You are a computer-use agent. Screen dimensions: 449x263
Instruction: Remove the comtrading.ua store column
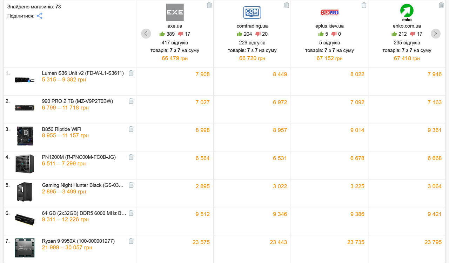click(287, 5)
